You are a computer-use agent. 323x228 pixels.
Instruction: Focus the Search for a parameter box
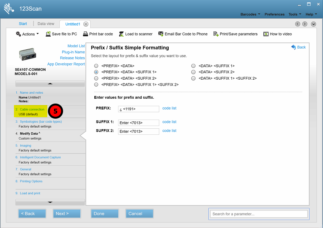[x=259, y=214]
